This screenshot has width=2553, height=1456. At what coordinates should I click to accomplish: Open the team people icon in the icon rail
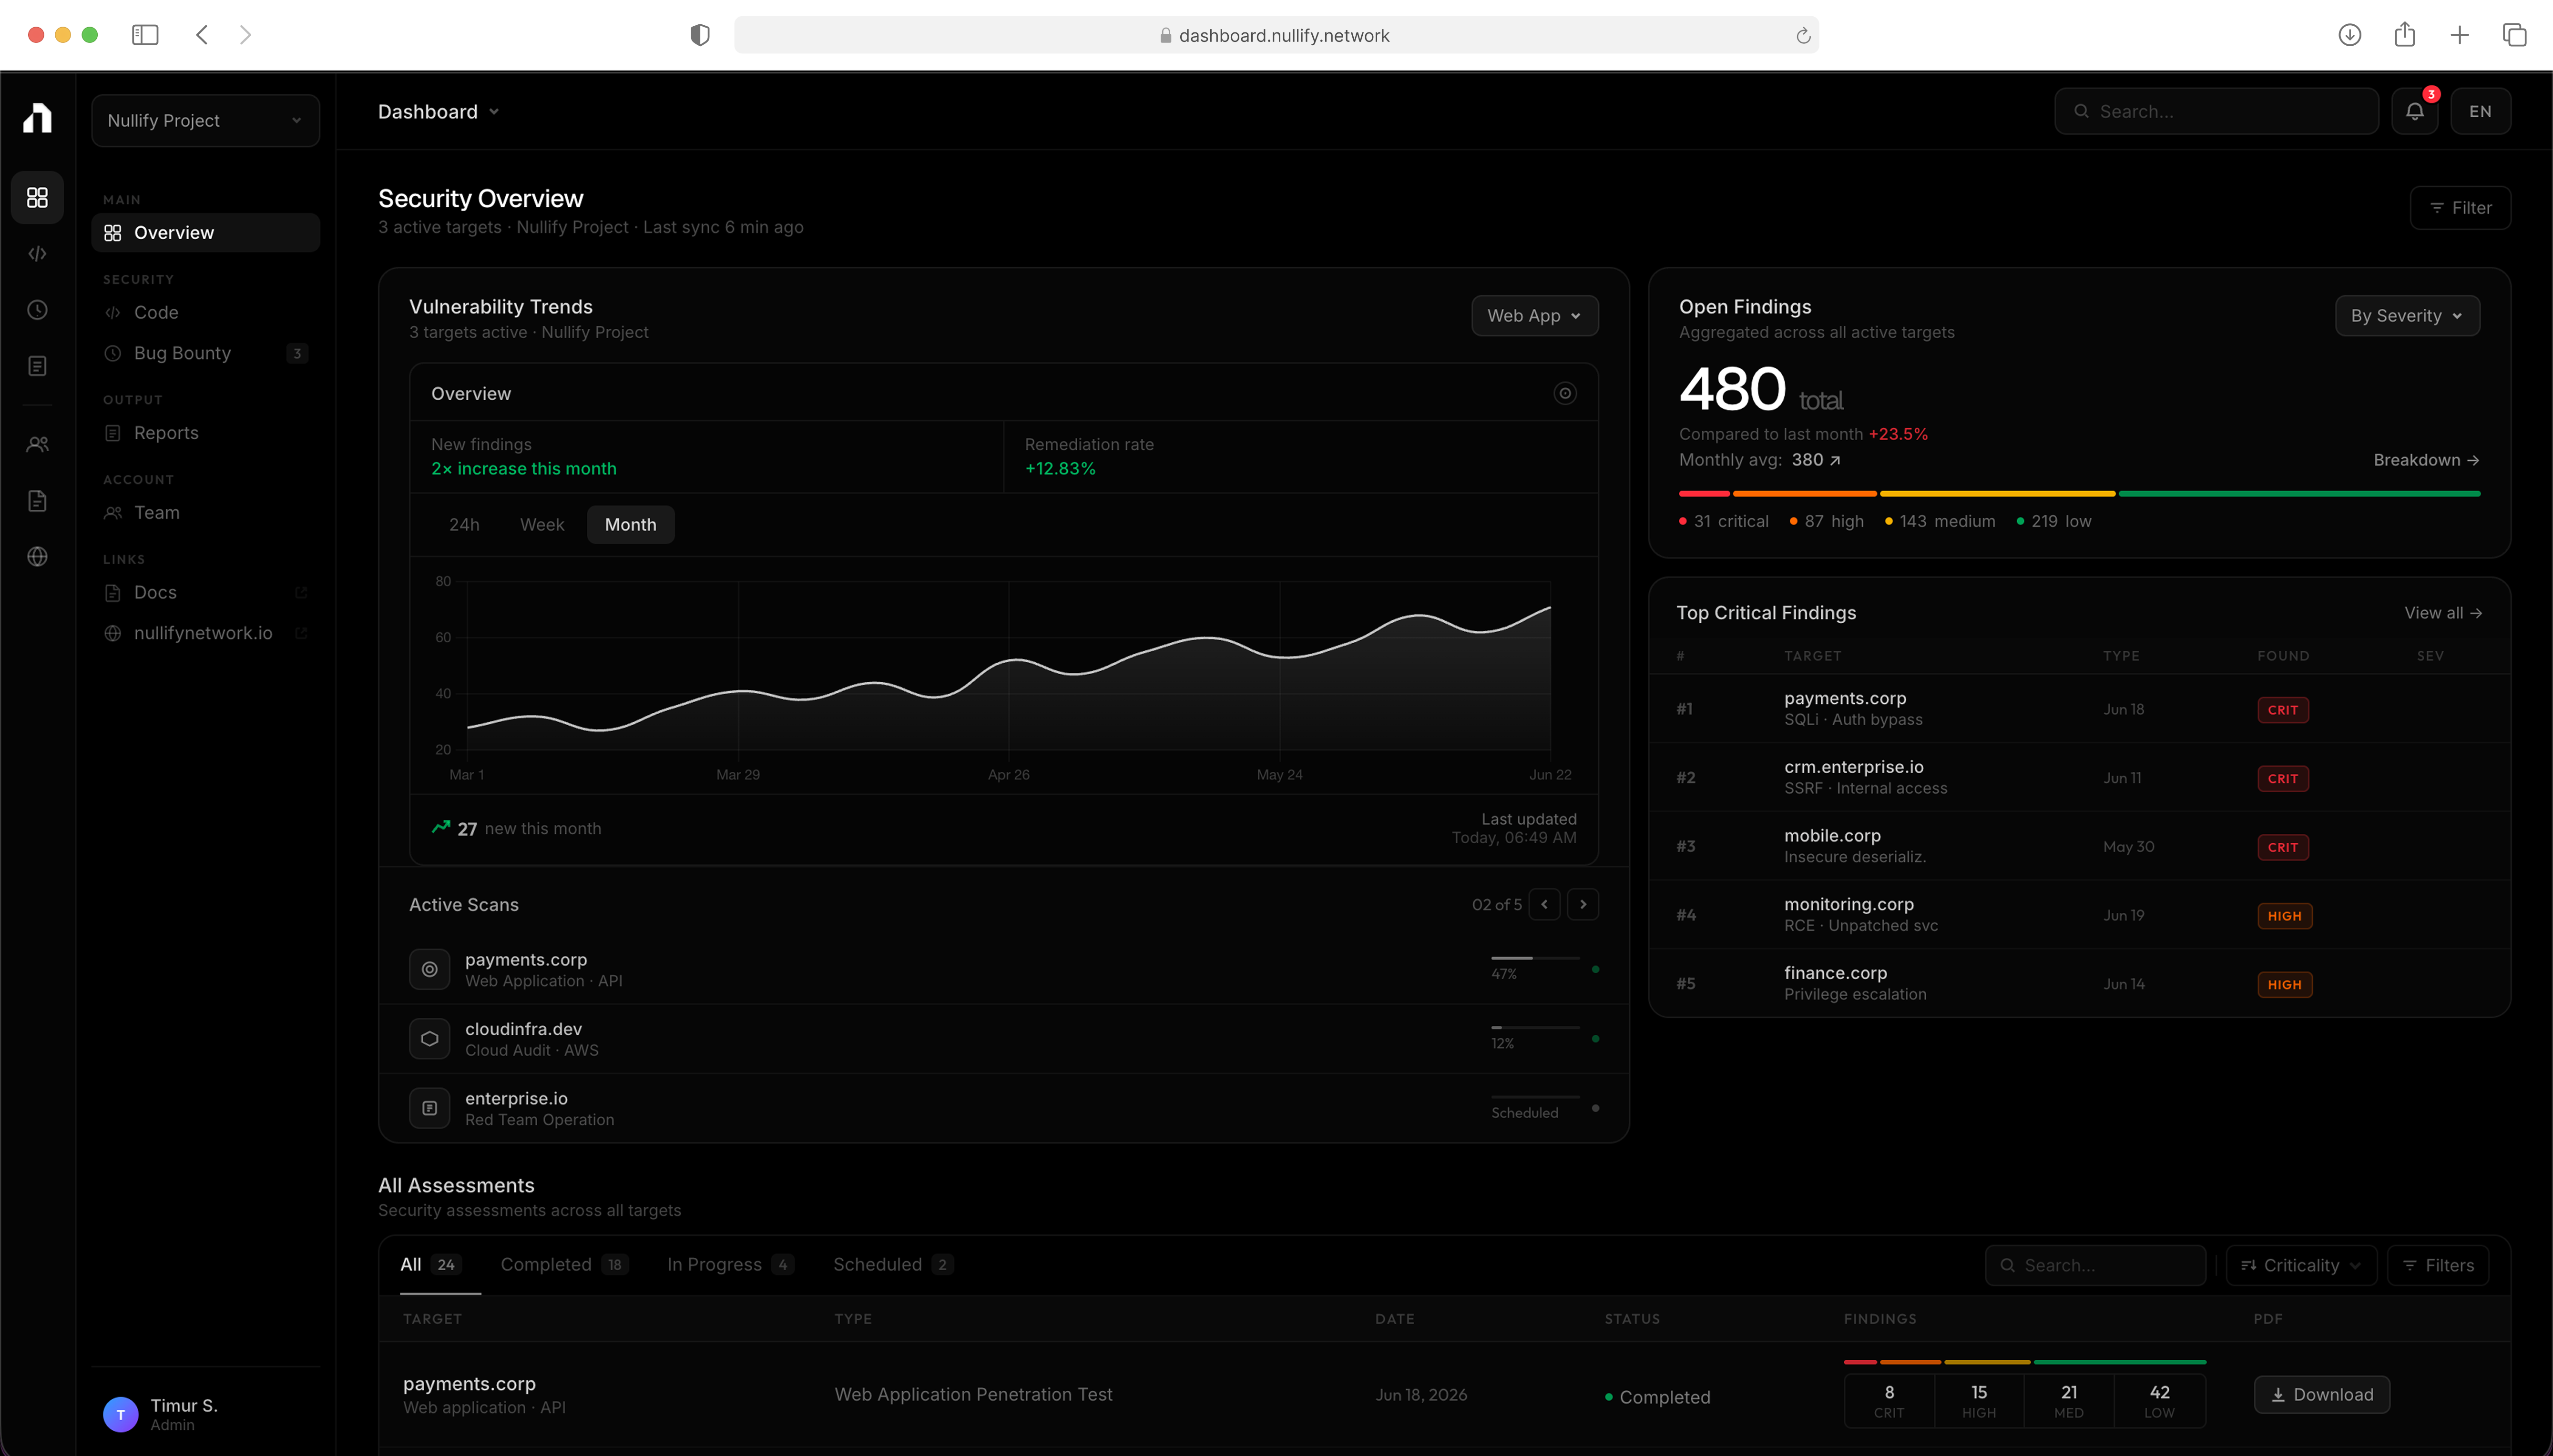[37, 444]
